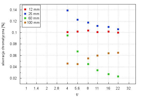Click the blue 25 mm point at f/11
This screenshot has width=142, height=98.
click(97, 26)
